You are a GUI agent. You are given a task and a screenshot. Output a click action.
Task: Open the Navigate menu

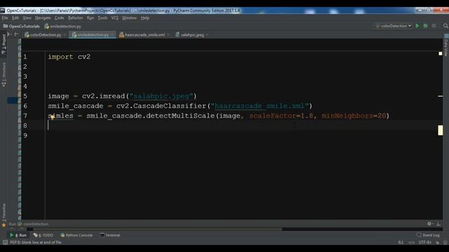click(43, 18)
